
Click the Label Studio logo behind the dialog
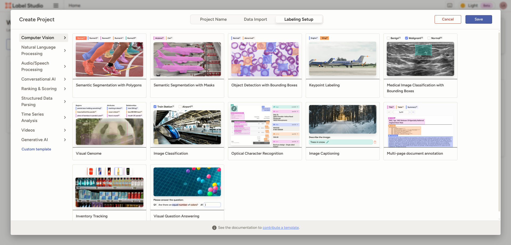(24, 6)
